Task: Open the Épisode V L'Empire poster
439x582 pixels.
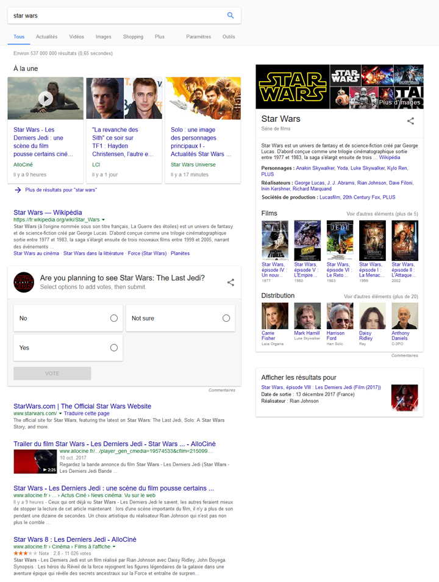Action: (x=307, y=241)
